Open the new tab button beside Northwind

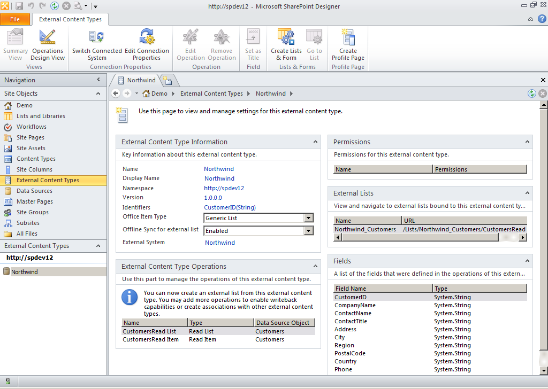(x=168, y=81)
